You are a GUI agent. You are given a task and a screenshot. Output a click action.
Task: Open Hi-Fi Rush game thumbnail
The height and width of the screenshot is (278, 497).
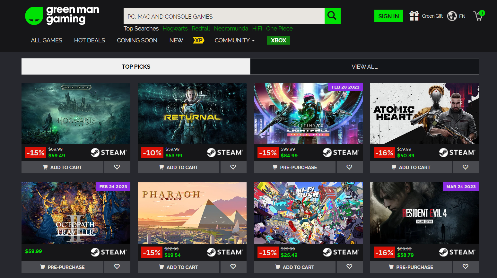click(309, 213)
